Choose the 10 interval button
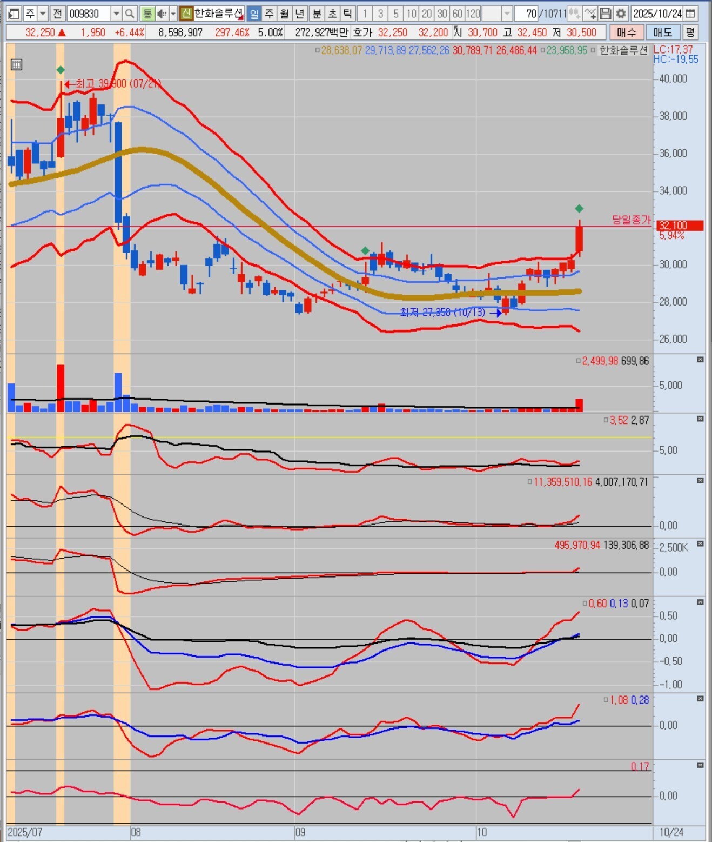This screenshot has width=712, height=842. tap(411, 14)
